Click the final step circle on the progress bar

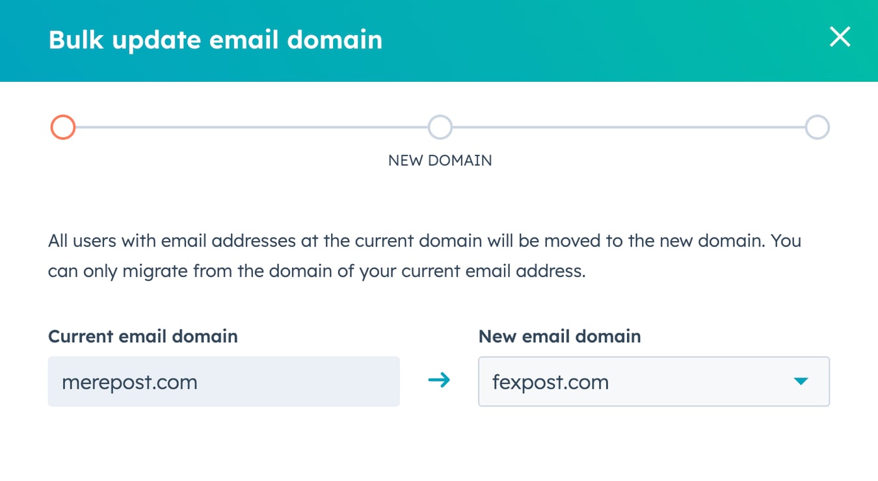(818, 127)
